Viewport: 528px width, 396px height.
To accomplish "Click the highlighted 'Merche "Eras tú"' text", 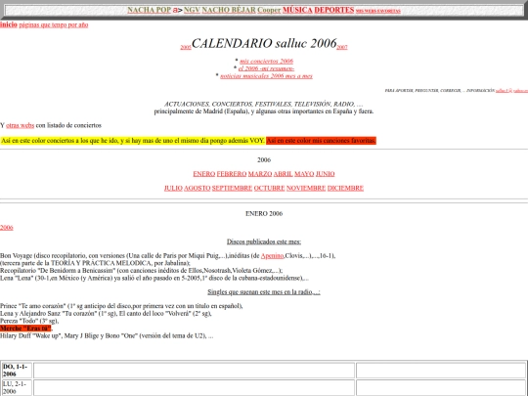I will pos(25,329).
